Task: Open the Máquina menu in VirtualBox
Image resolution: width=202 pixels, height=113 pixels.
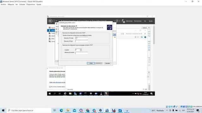Action: (x=11, y=4)
